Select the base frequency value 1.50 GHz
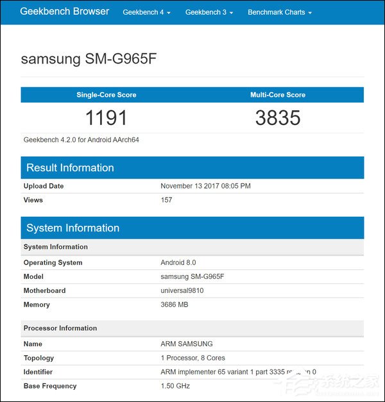The image size is (385, 402). click(x=175, y=386)
